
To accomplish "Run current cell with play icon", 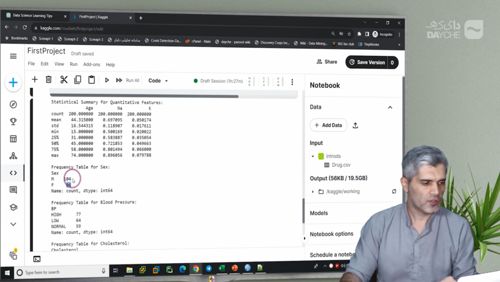I will (107, 80).
